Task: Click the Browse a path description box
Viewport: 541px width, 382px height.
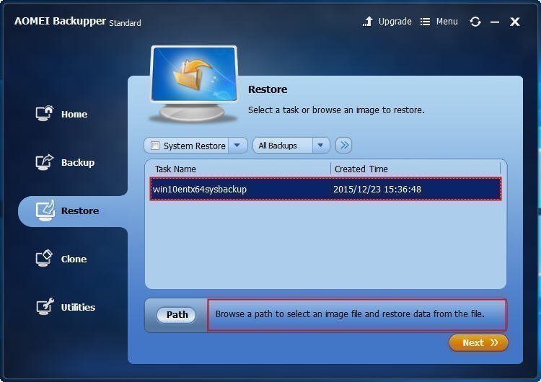Action: point(357,315)
